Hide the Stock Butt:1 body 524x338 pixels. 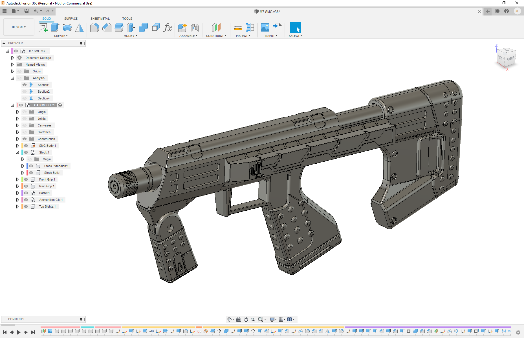[31, 173]
